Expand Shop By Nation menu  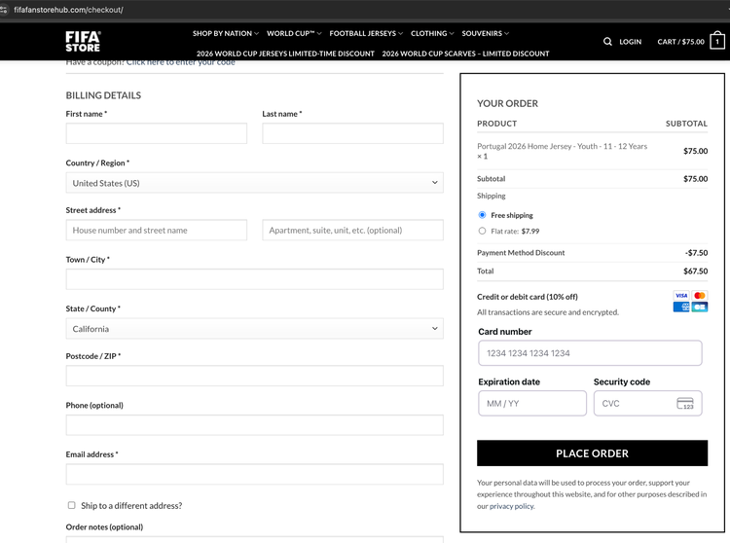[x=226, y=33]
